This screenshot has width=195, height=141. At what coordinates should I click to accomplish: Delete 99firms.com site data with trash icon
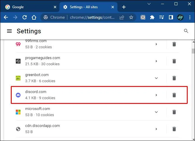(x=174, y=44)
